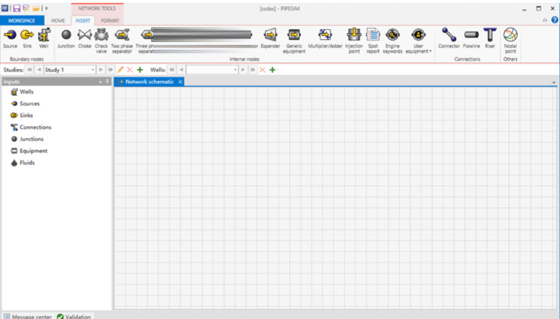
Task: Click the WORKSPACE button
Action: click(x=22, y=20)
